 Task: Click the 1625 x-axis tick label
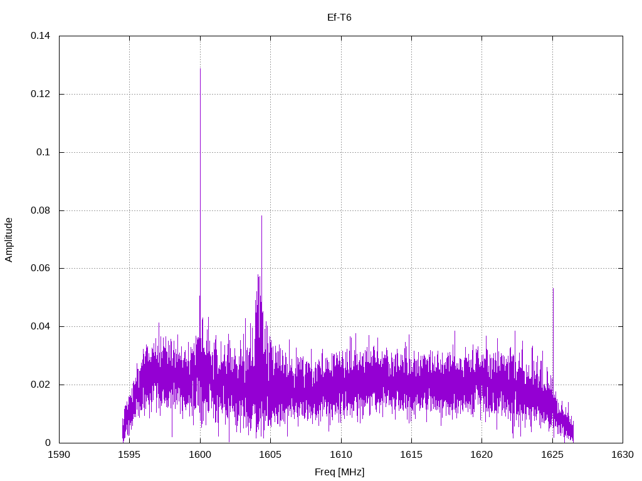[x=552, y=455]
